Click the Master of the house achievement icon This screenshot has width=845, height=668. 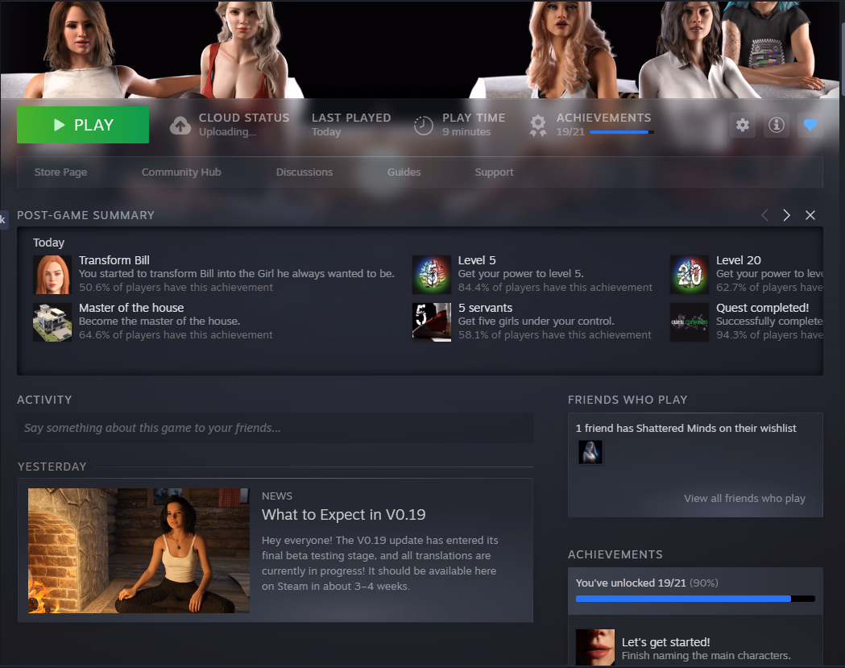(52, 322)
